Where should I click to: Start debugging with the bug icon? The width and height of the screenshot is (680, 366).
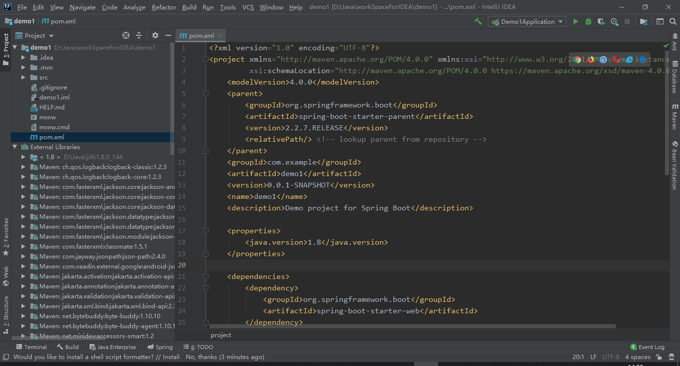coord(588,21)
